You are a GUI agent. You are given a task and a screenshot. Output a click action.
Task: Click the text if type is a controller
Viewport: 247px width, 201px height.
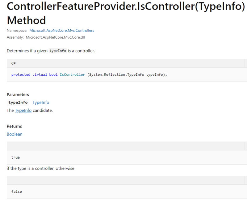pyautogui.click(x=40, y=168)
